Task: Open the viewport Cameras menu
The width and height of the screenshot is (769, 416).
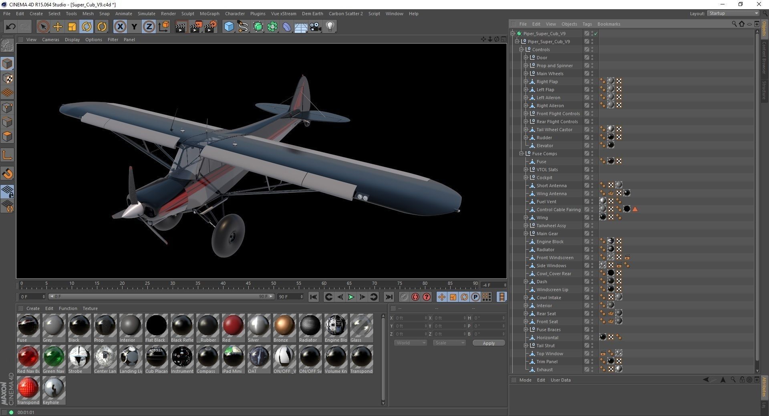Action: tap(50, 40)
